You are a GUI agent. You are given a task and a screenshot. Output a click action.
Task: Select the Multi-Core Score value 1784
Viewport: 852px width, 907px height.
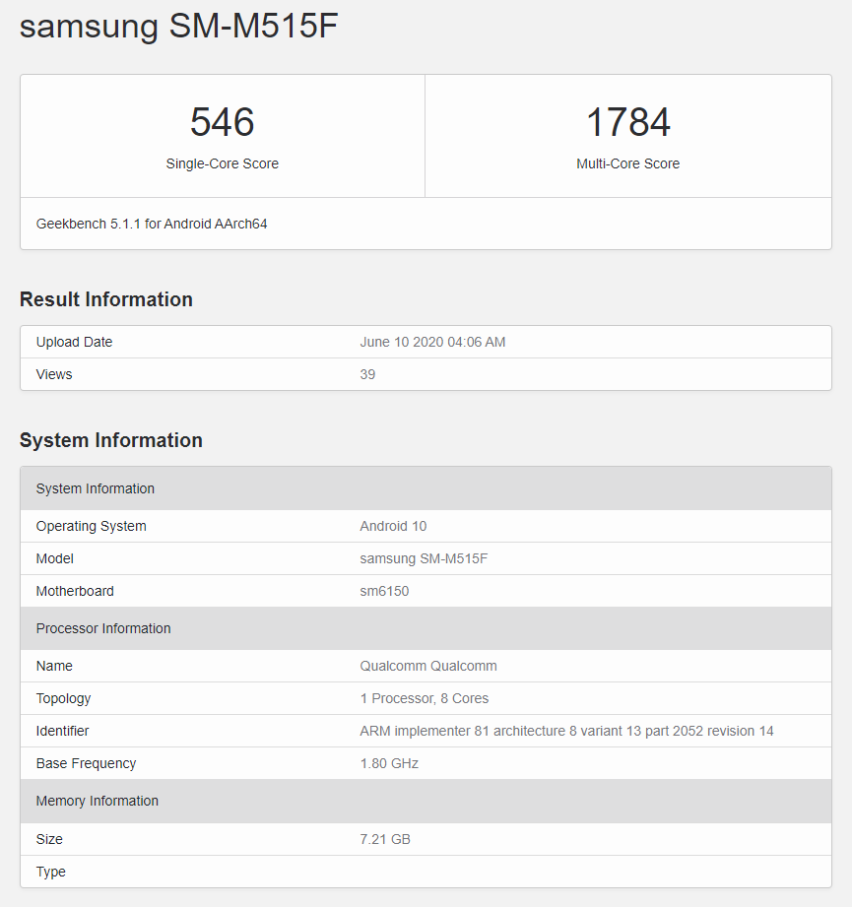[627, 122]
